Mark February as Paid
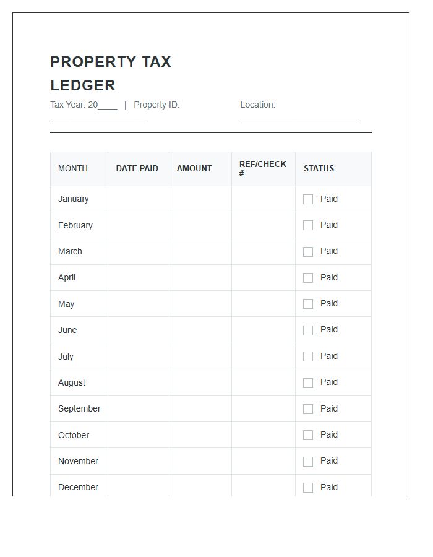This screenshot has height=557, width=433. tap(308, 225)
